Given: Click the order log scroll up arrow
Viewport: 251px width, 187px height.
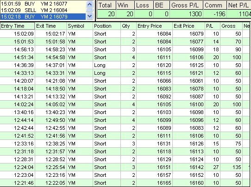Looking at the screenshot, I should tap(89, 4).
